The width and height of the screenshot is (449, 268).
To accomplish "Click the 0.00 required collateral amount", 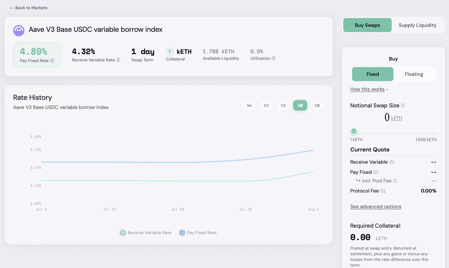I will click(x=360, y=237).
